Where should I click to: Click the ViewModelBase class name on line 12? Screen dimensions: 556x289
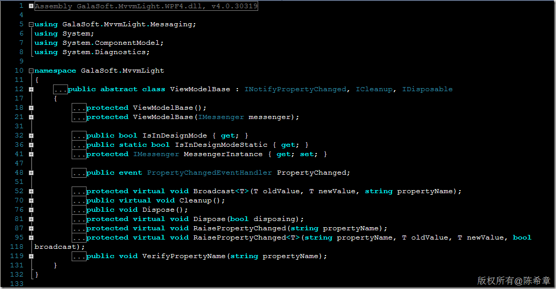pyautogui.click(x=200, y=89)
